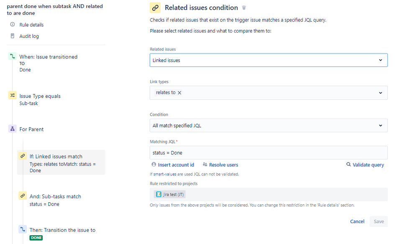
Task: Open the Audit log menu item
Action: pyautogui.click(x=29, y=36)
